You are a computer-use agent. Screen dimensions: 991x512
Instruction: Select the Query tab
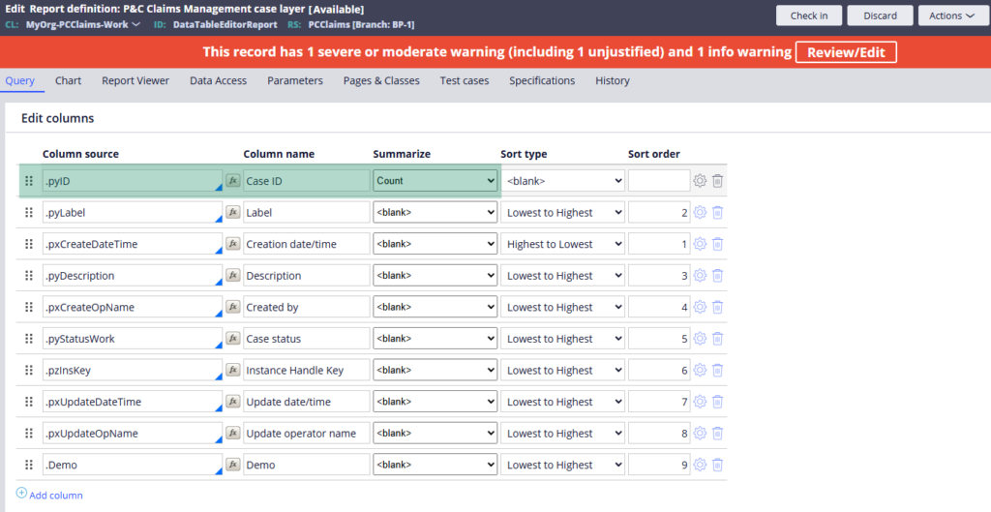coord(20,81)
